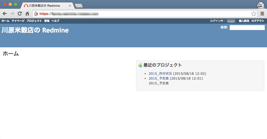267x139 pixels.
Task: Click the ホーム page heading
Action: click(x=10, y=54)
